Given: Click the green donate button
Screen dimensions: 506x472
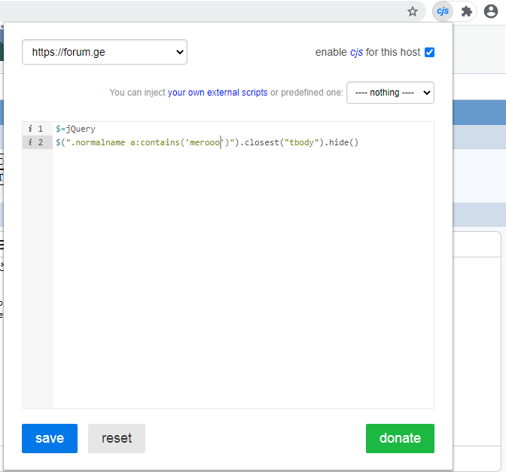Looking at the screenshot, I should click(400, 438).
